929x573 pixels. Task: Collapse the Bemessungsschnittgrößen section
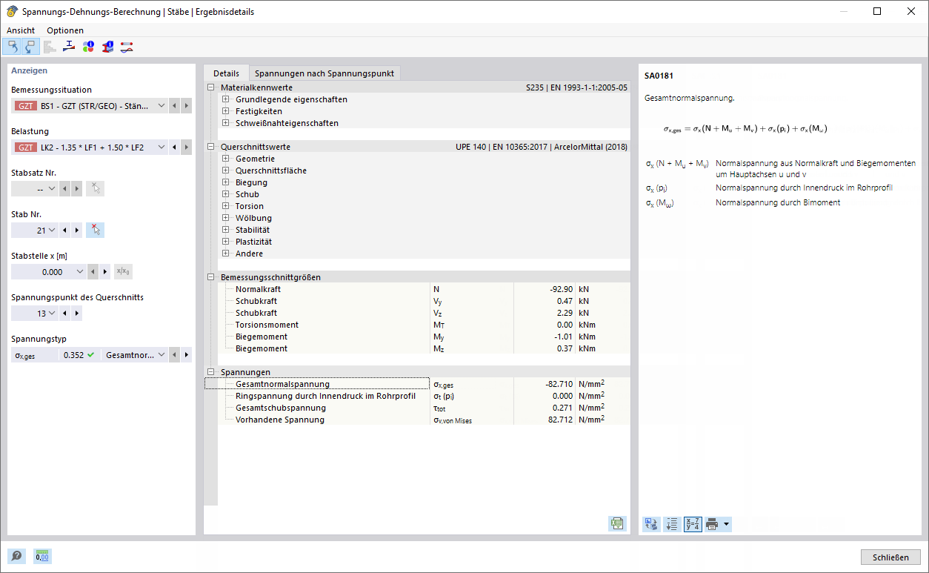(211, 277)
